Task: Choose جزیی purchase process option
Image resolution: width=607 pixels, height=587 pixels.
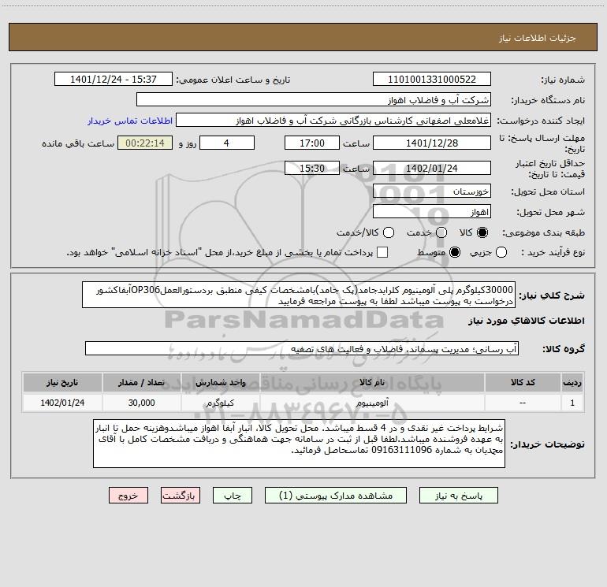Action: [x=501, y=252]
